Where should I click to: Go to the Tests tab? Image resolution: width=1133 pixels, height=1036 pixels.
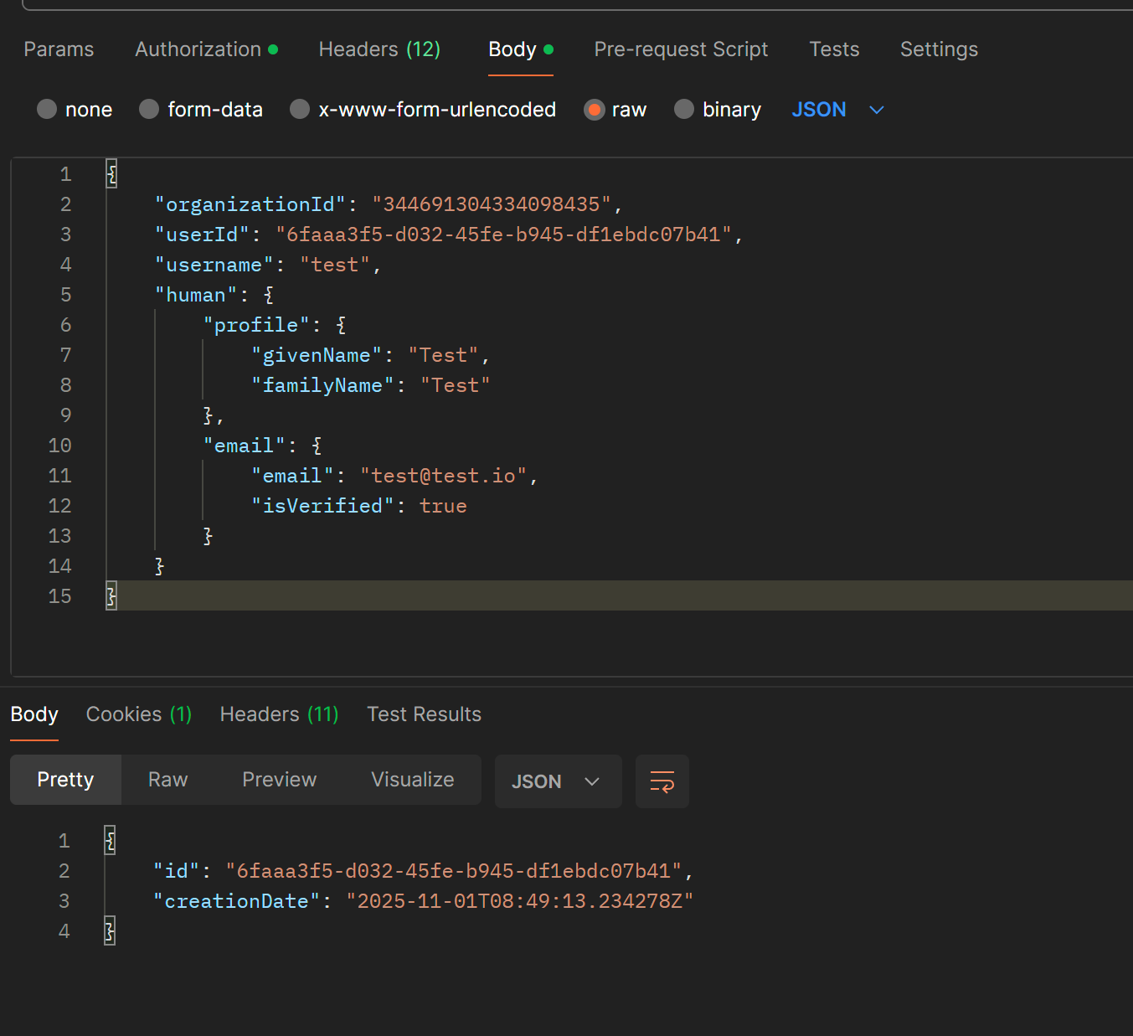click(834, 49)
